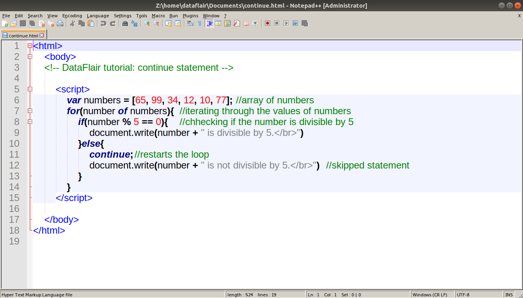Collapse the for loop fold marker
Screen dimensions: 523x298
(29, 111)
